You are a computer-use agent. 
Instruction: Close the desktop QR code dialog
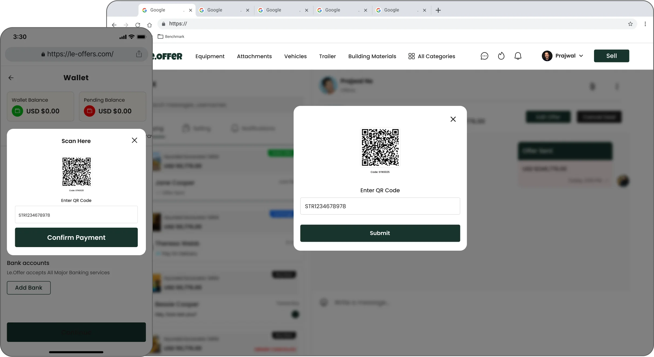[x=453, y=119]
